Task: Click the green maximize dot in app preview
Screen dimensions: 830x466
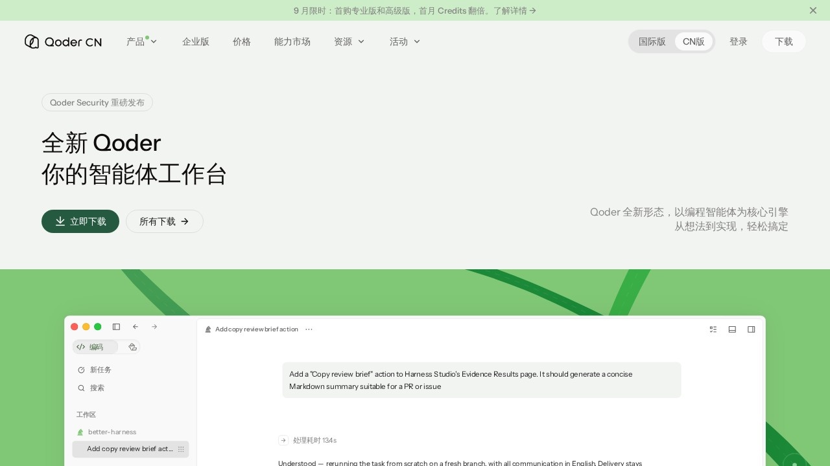Action: [x=98, y=327]
